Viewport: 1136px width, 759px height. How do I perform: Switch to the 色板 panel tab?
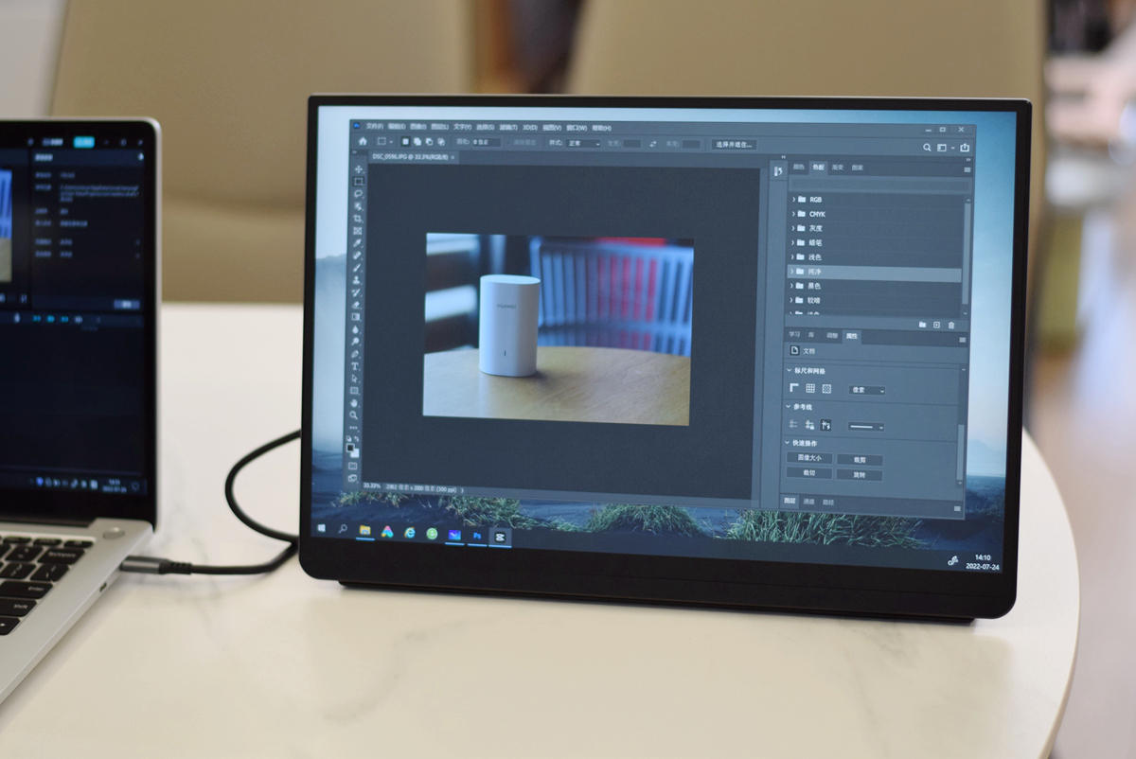(818, 168)
